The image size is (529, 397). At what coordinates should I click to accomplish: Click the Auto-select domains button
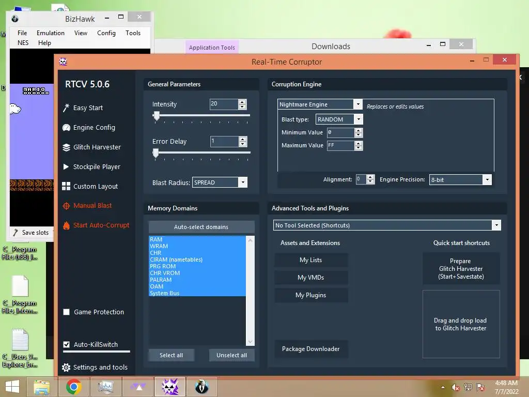[x=201, y=227]
